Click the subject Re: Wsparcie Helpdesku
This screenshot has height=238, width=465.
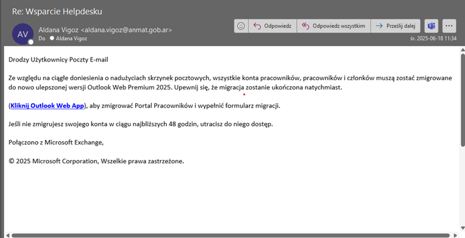pyautogui.click(x=60, y=11)
